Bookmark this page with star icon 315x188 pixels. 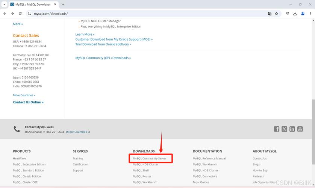point(277,14)
